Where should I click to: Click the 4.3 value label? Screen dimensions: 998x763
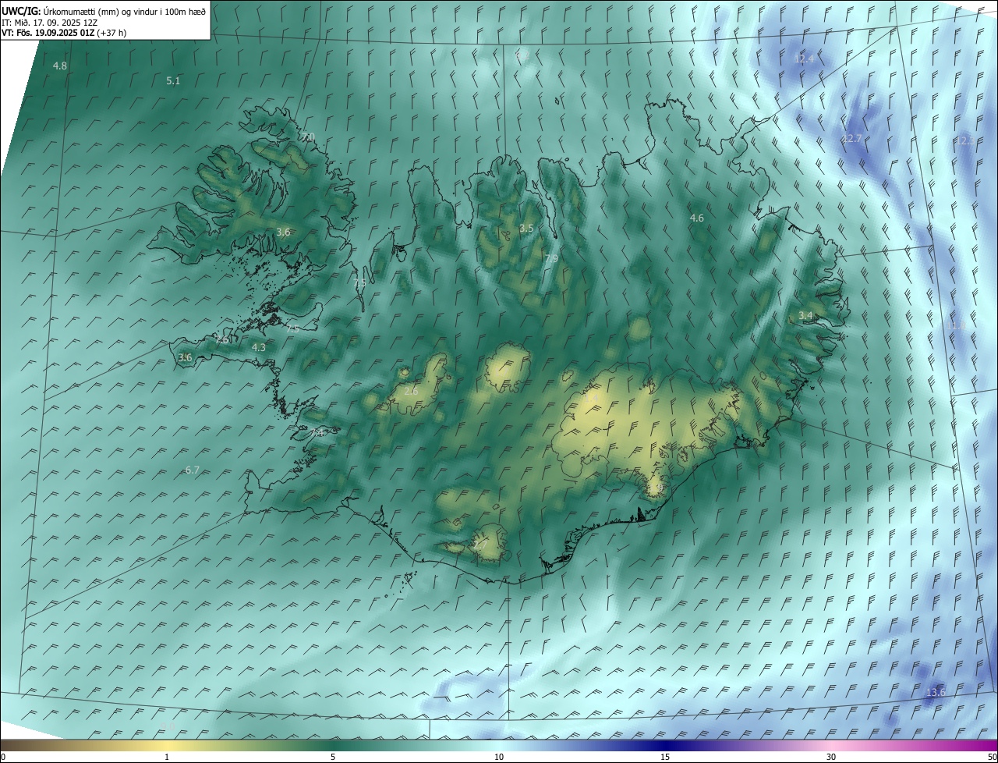260,348
